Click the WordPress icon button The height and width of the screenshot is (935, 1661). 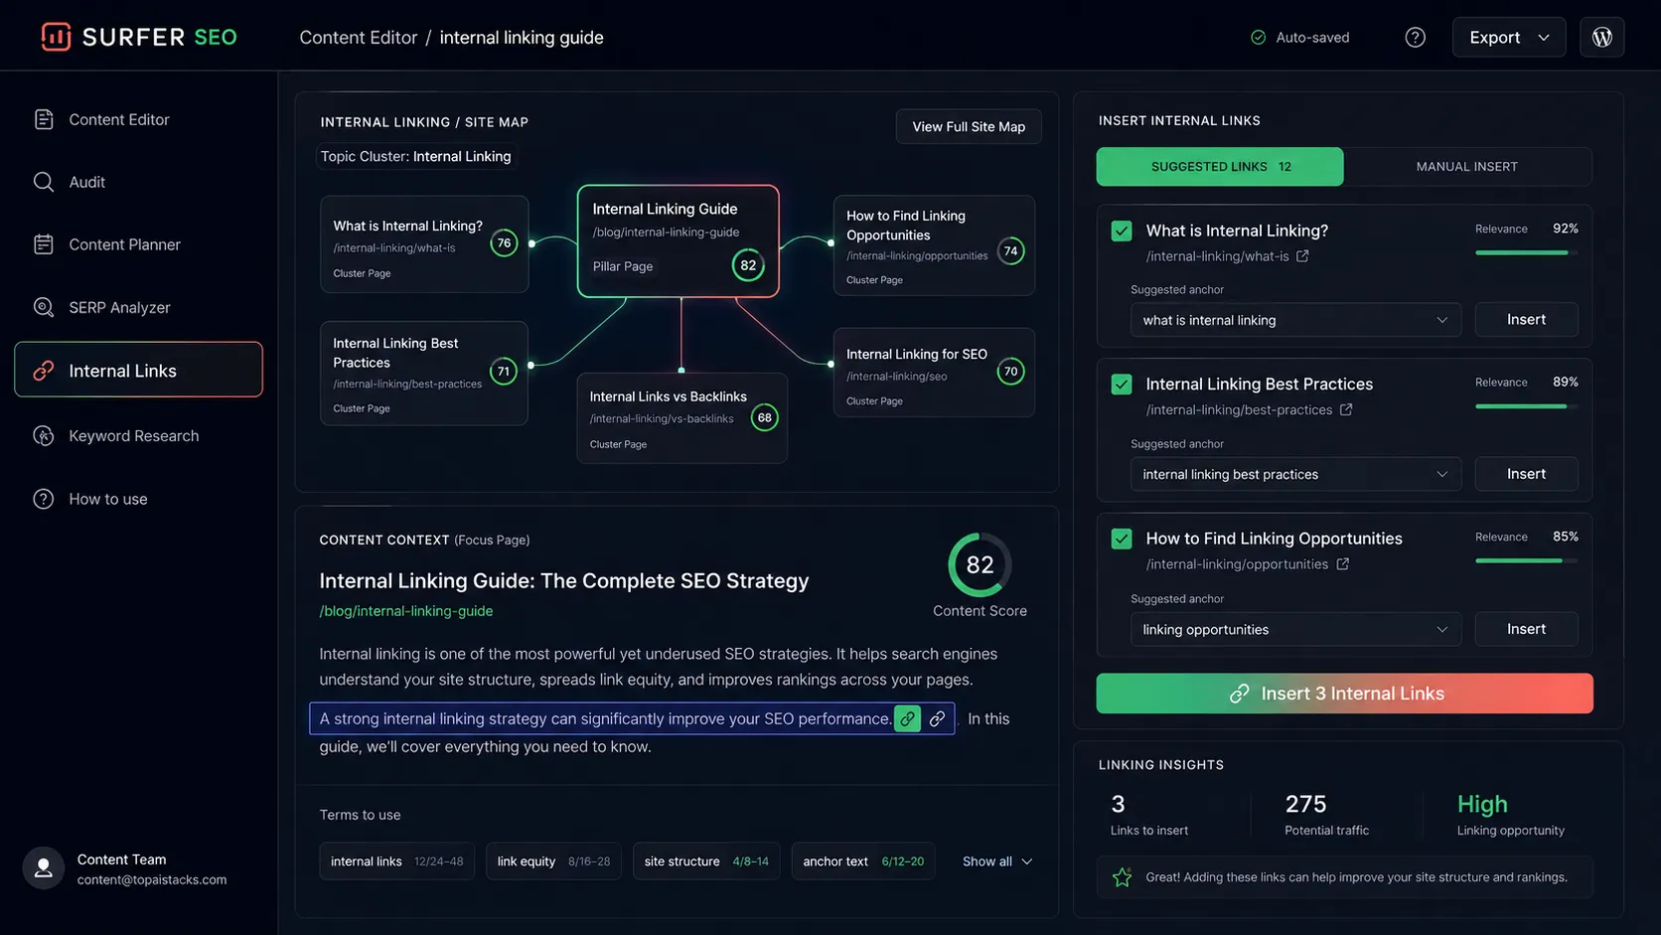pos(1601,37)
